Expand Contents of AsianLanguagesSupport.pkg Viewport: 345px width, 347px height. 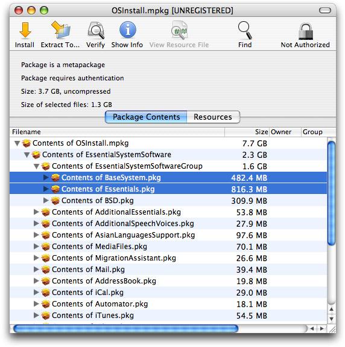click(36, 235)
